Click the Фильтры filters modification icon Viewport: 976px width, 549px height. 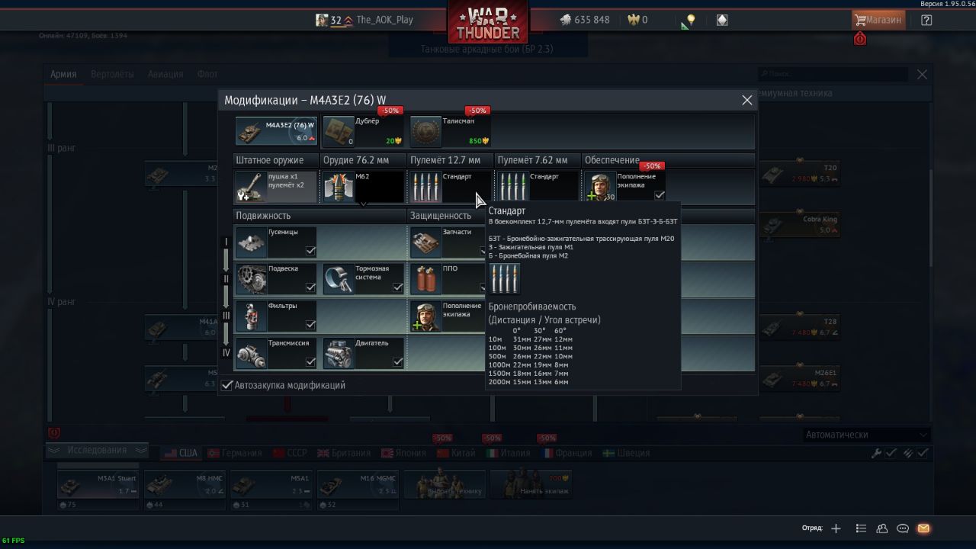(x=251, y=316)
